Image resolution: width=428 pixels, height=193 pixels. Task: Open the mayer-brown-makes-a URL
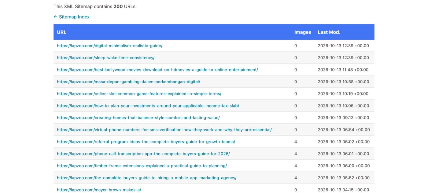click(99, 190)
